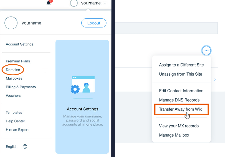Click the globe language icon
Viewport: 225px width, 157px height.
tap(25, 147)
